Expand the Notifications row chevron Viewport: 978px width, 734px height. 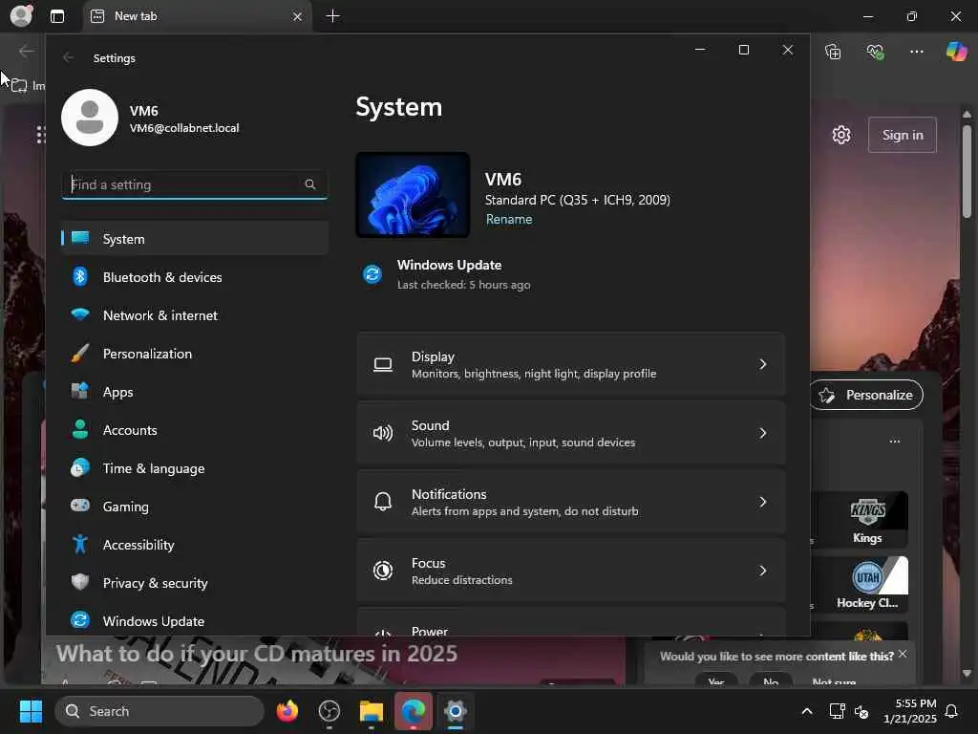pyautogui.click(x=762, y=502)
